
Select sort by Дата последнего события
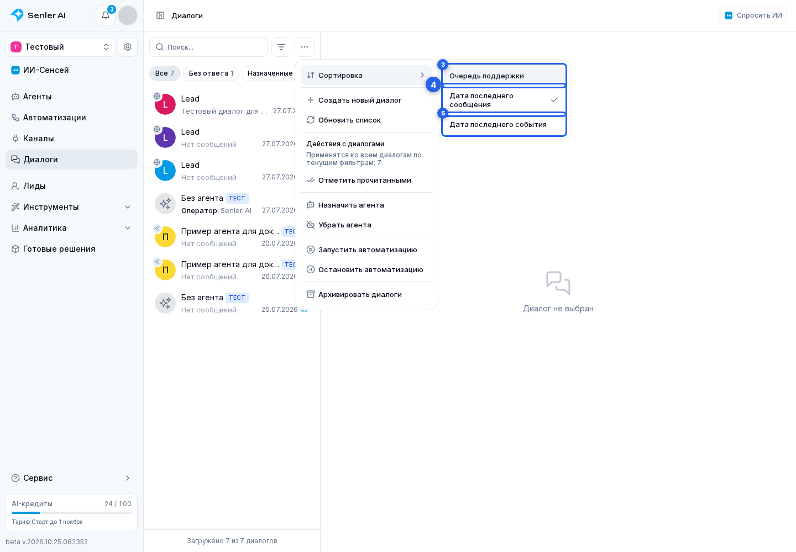tap(504, 124)
